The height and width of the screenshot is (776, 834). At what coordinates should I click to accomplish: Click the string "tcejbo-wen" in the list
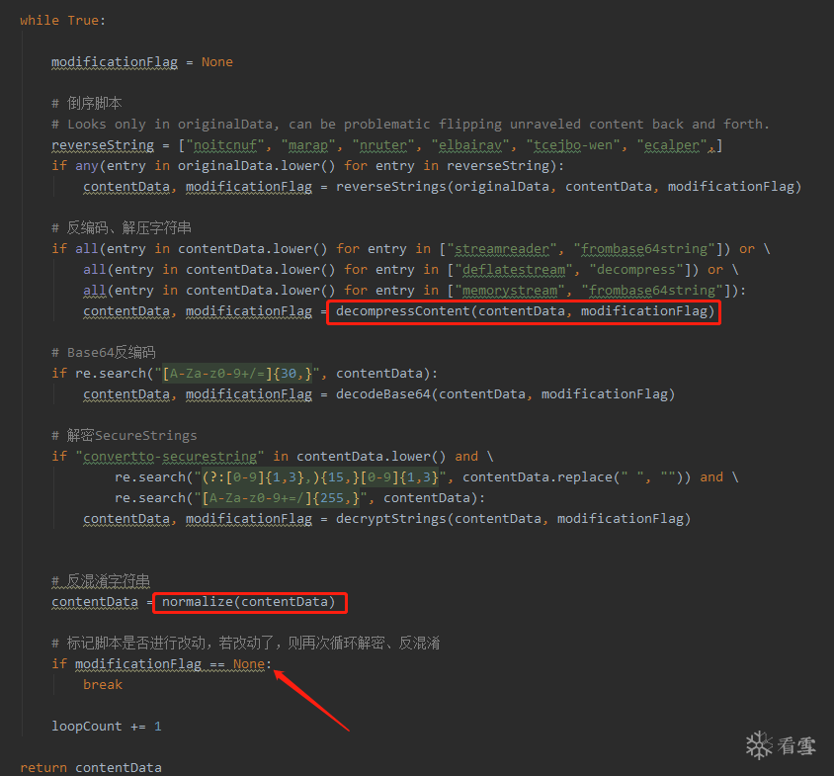[574, 145]
